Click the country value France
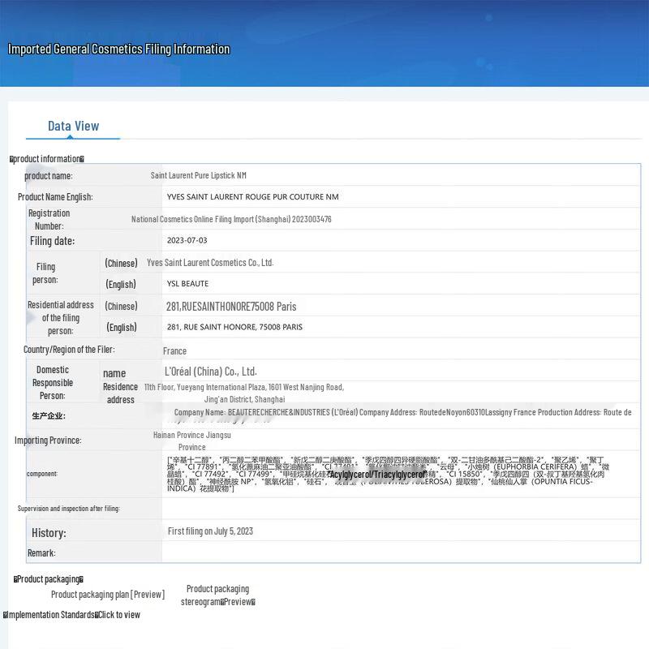This screenshot has width=649, height=649. (x=174, y=351)
